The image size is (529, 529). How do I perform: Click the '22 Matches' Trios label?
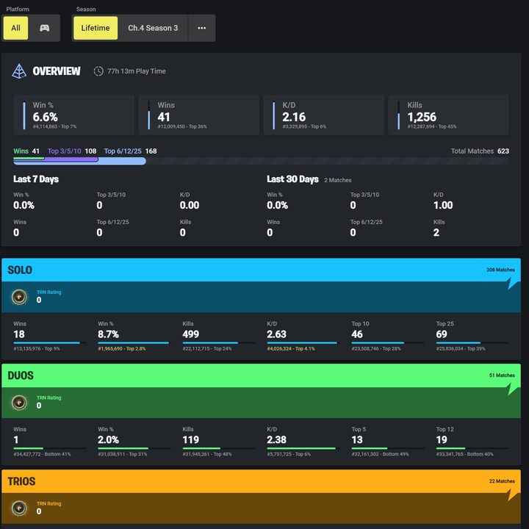(502, 481)
